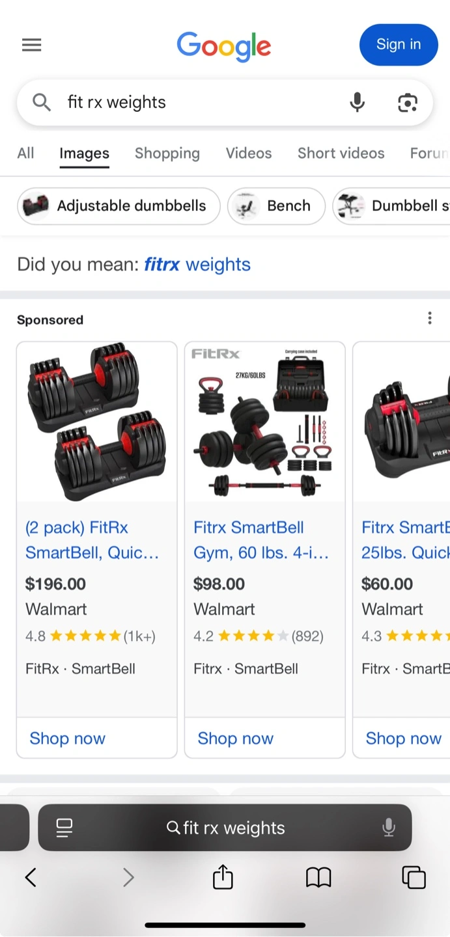Tap Shop now under the $98.00 SmartBell Gym
450x937 pixels.
pyautogui.click(x=235, y=739)
